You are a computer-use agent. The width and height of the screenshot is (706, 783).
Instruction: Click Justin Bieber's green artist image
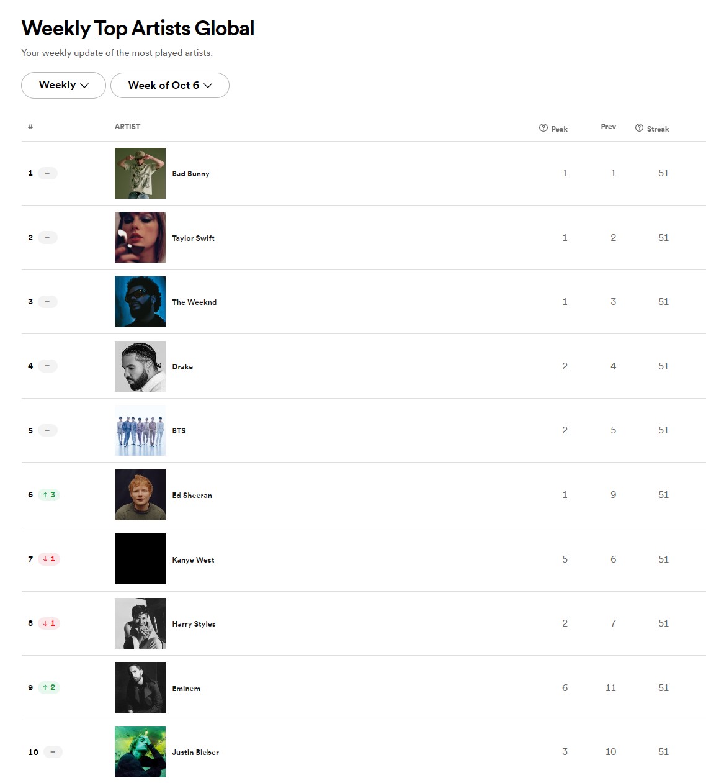point(140,751)
